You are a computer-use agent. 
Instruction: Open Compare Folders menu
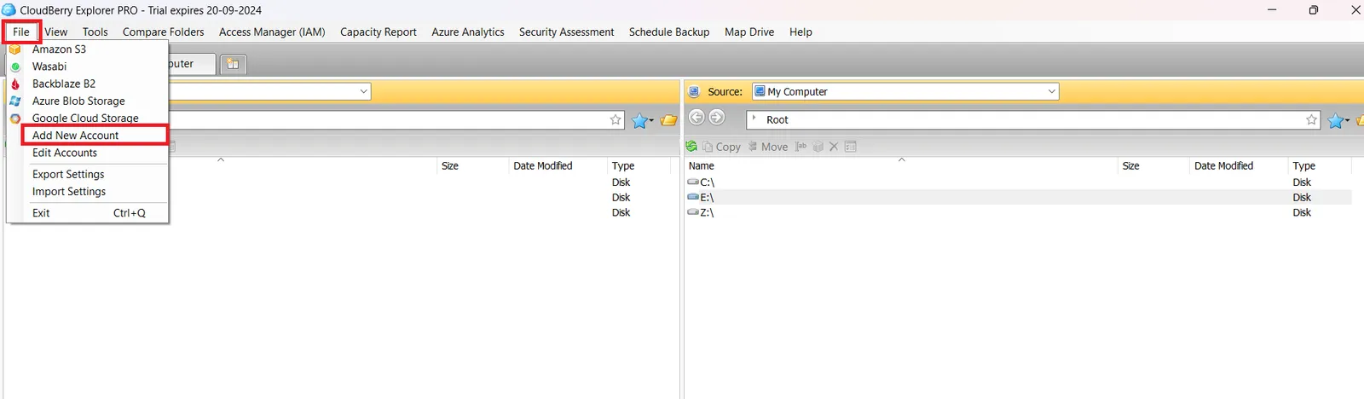click(164, 32)
